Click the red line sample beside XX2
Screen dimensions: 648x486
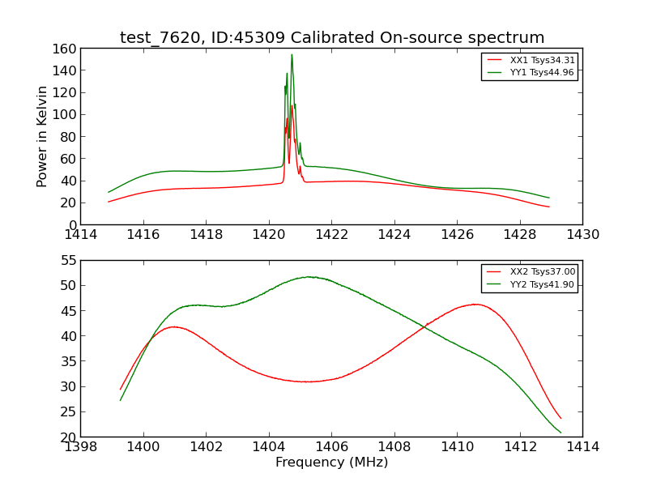click(x=494, y=271)
